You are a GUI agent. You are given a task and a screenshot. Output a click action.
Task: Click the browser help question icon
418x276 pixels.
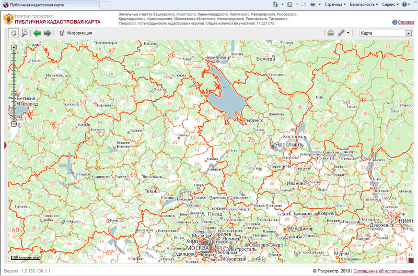tap(404, 4)
